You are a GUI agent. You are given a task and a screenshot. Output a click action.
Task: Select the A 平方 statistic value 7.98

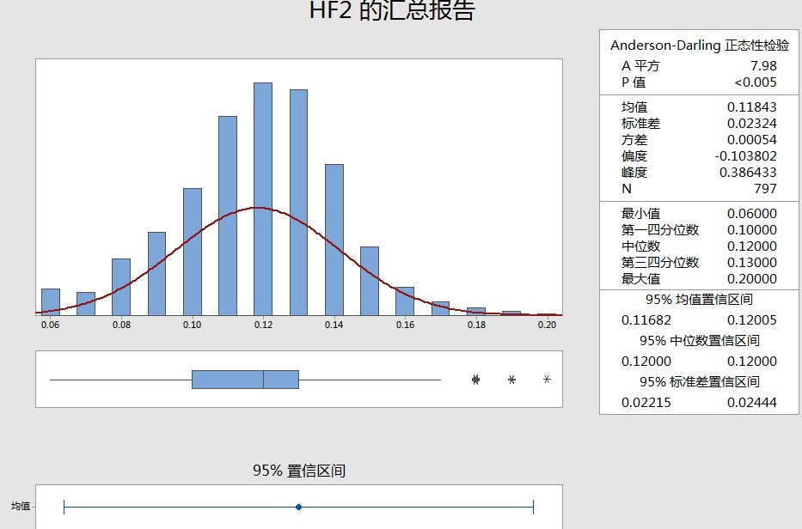coord(765,67)
